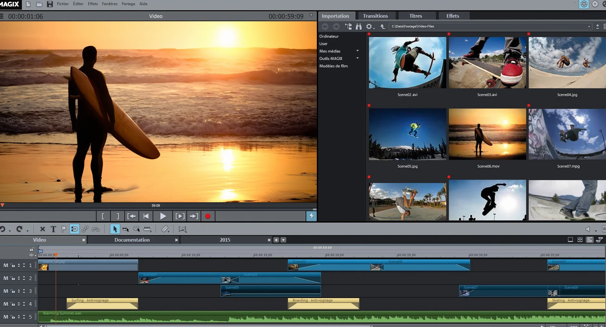
Task: Switch to the burn disc mode icon
Action: (x=595, y=4)
